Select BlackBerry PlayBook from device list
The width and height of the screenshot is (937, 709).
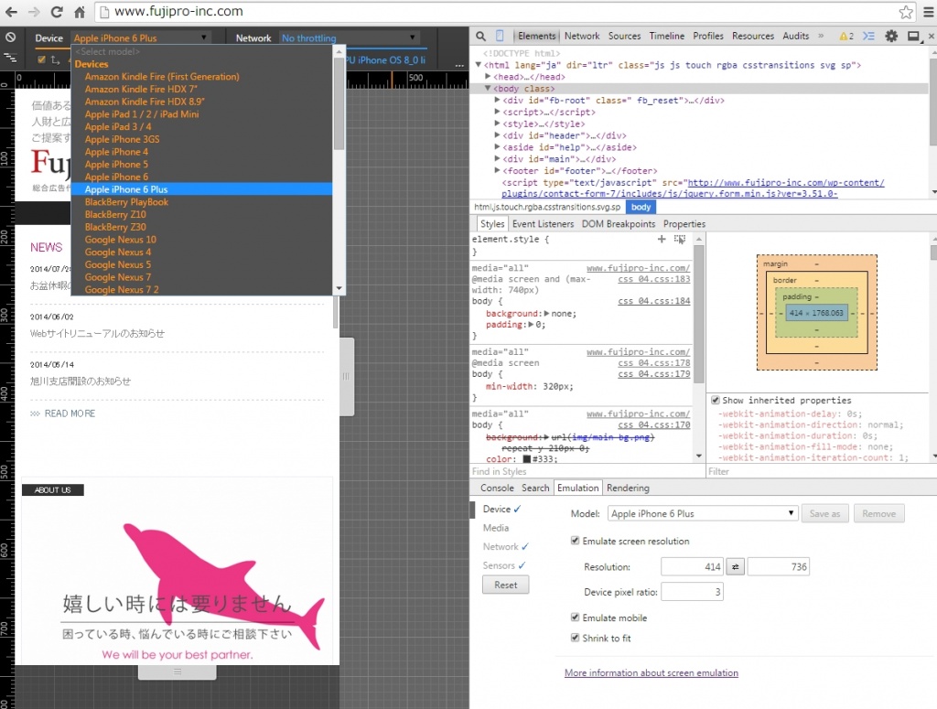(x=201, y=202)
